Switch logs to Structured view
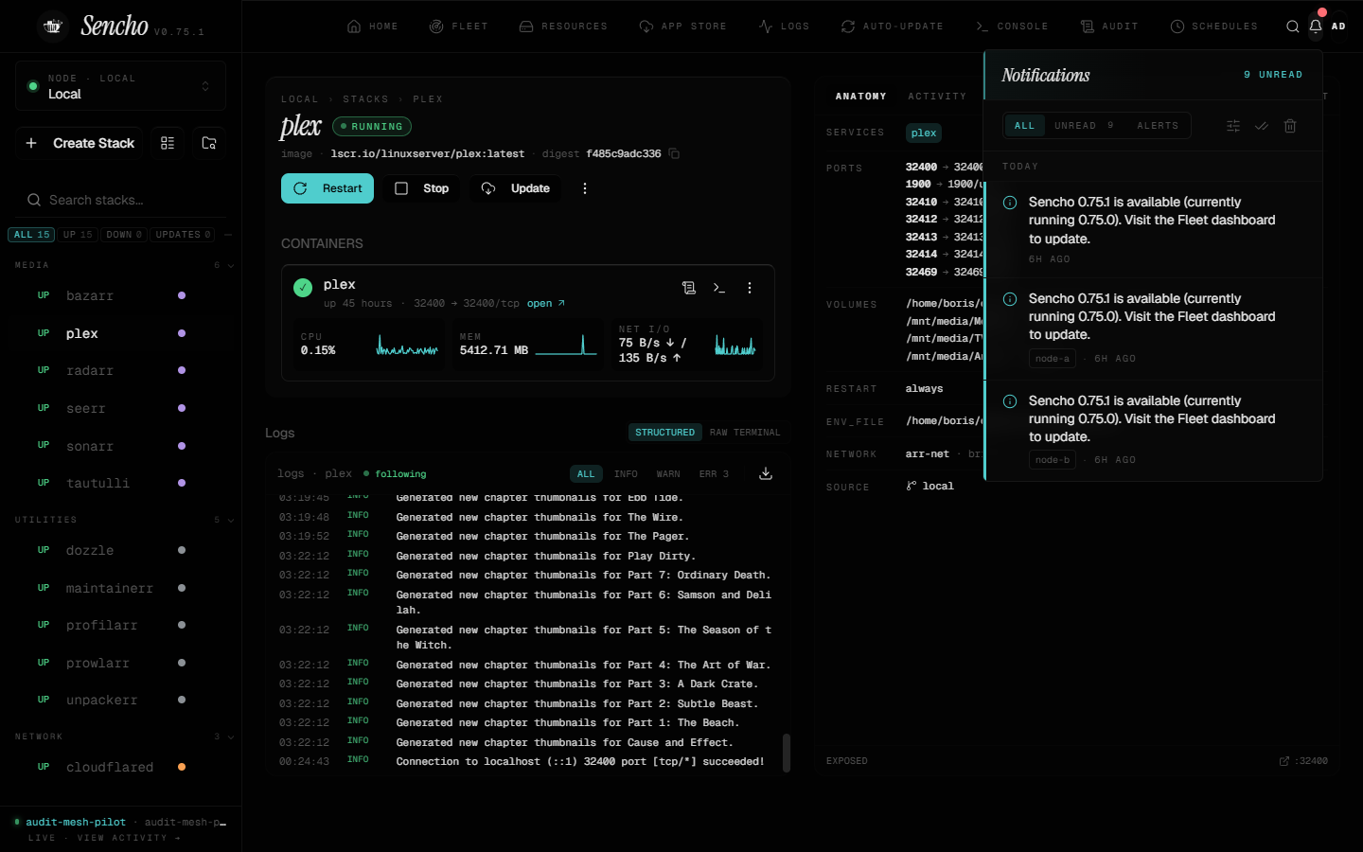1363x852 pixels. point(665,433)
